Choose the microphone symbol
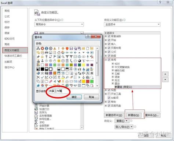 [x=88, y=57]
